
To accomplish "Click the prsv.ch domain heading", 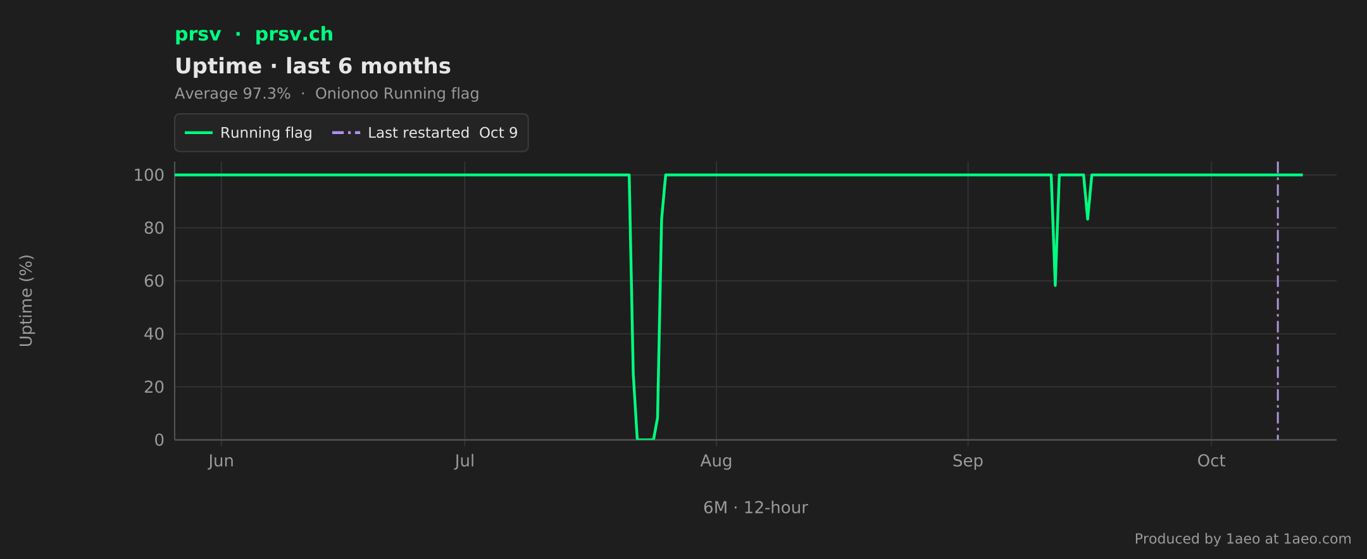I will (x=294, y=34).
